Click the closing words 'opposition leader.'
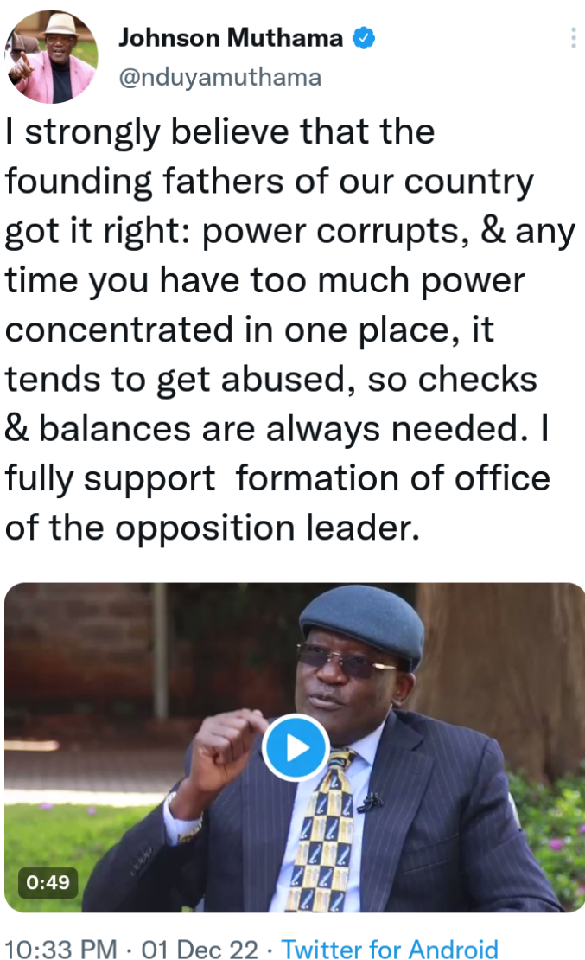The image size is (585, 960). coord(267,529)
